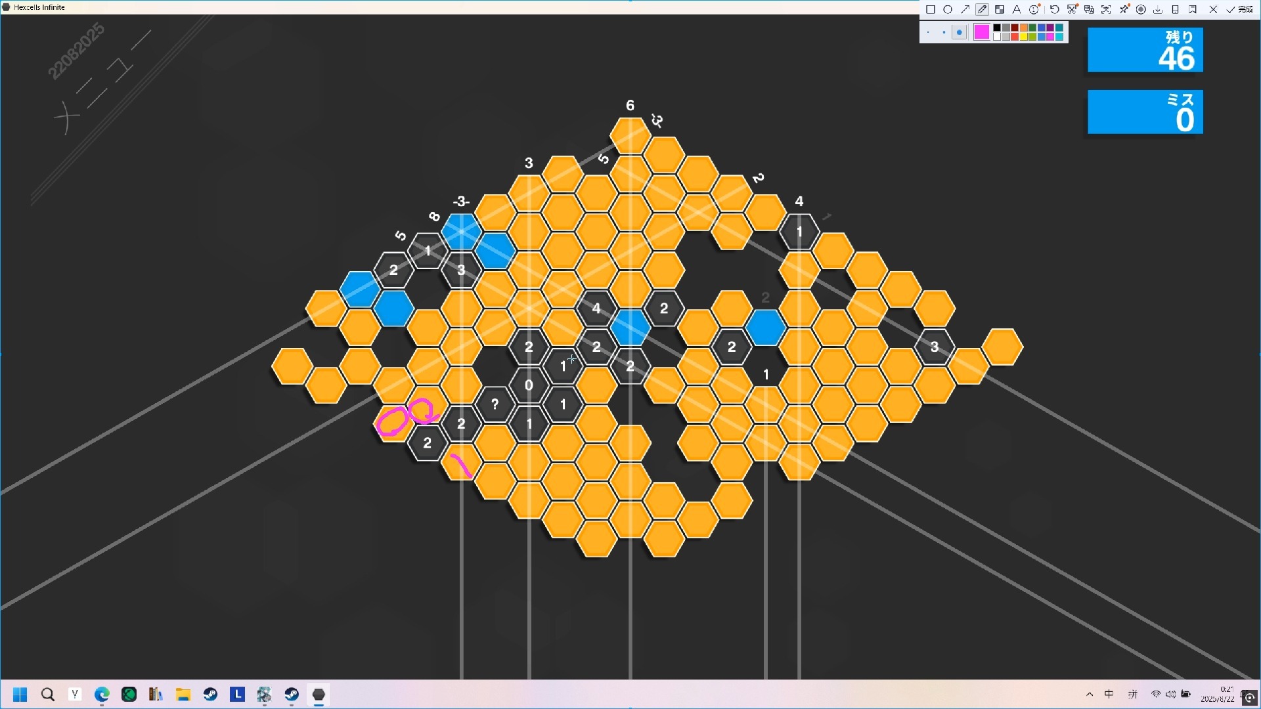The height and width of the screenshot is (709, 1261).
Task: Click the phone send icon
Action: [x=1176, y=9]
